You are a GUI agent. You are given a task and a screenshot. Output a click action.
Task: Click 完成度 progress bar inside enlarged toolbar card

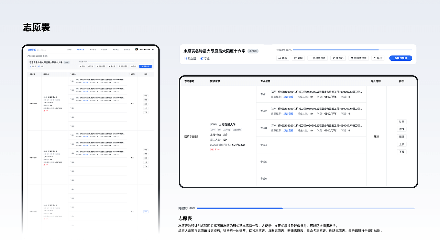click(353, 50)
